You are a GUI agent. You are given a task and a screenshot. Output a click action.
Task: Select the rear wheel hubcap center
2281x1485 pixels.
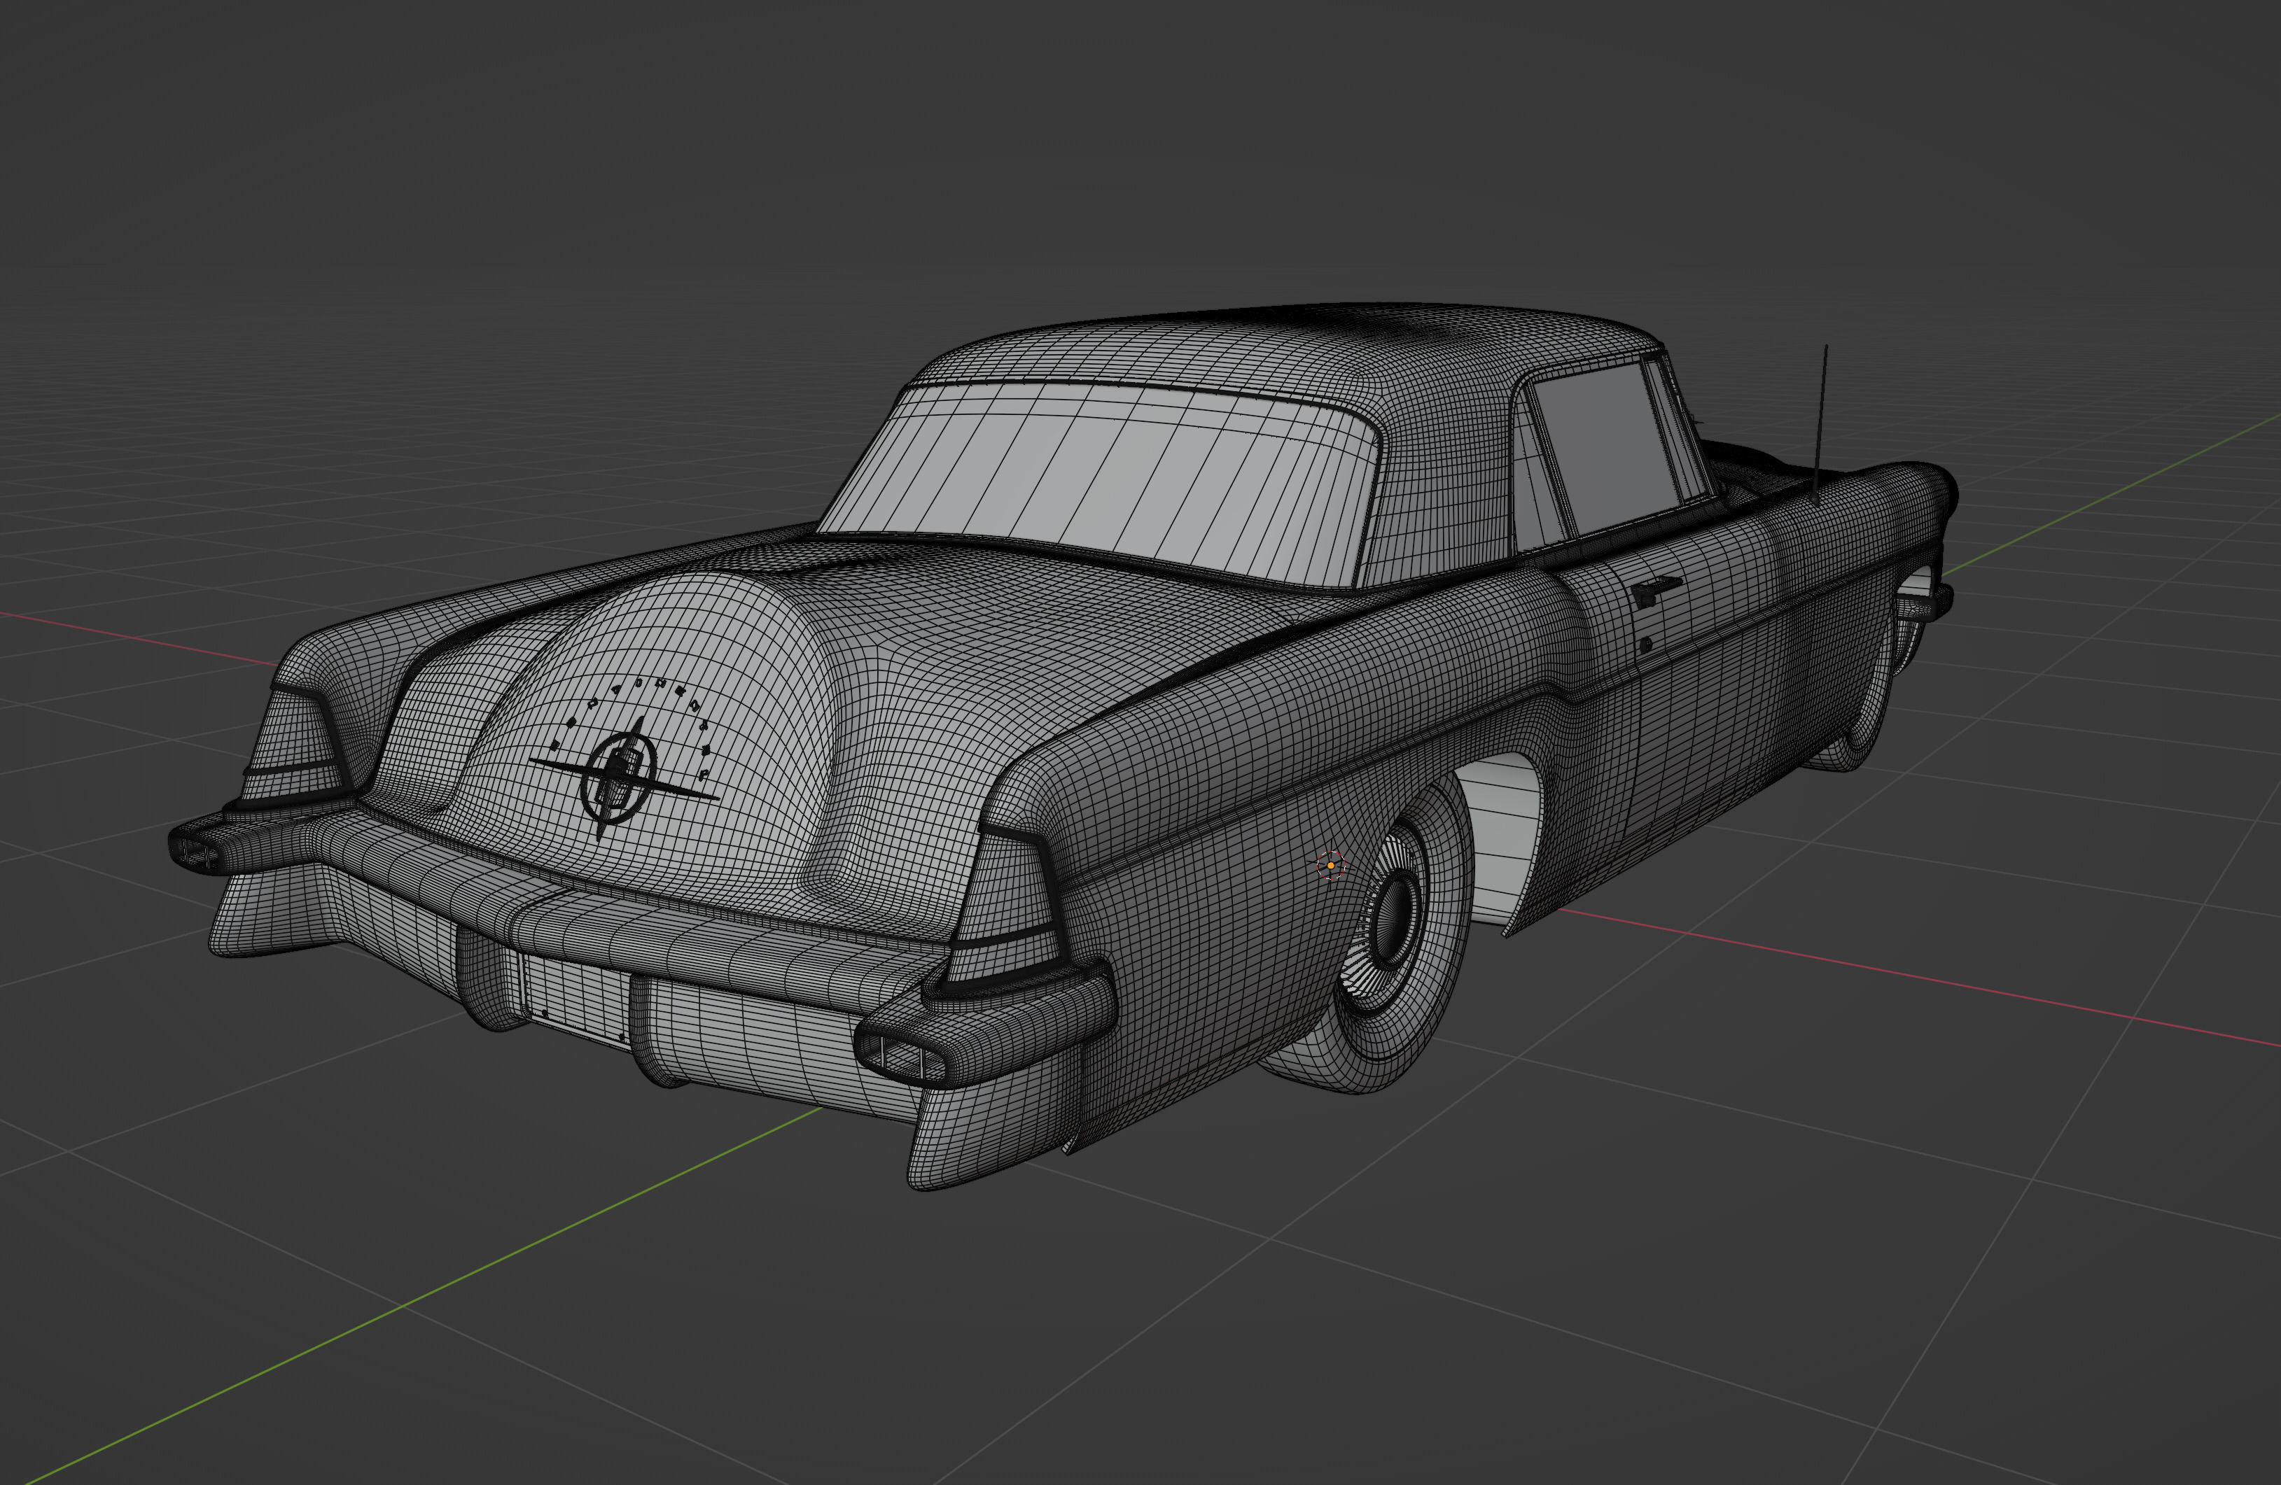pos(1395,920)
